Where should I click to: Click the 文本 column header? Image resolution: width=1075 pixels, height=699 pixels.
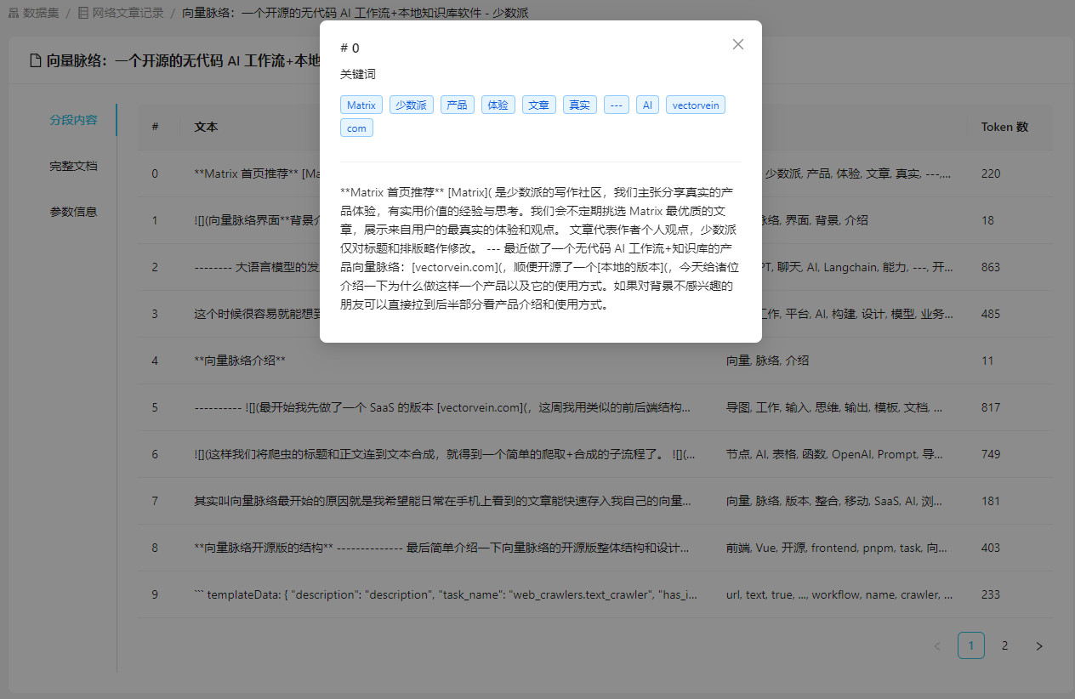click(x=206, y=127)
